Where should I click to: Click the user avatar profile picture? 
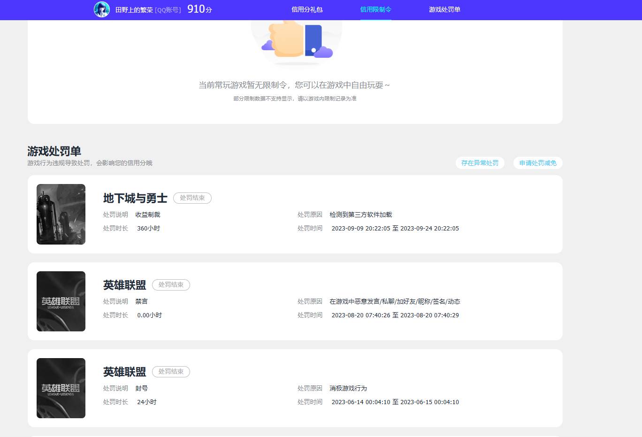[x=101, y=9]
